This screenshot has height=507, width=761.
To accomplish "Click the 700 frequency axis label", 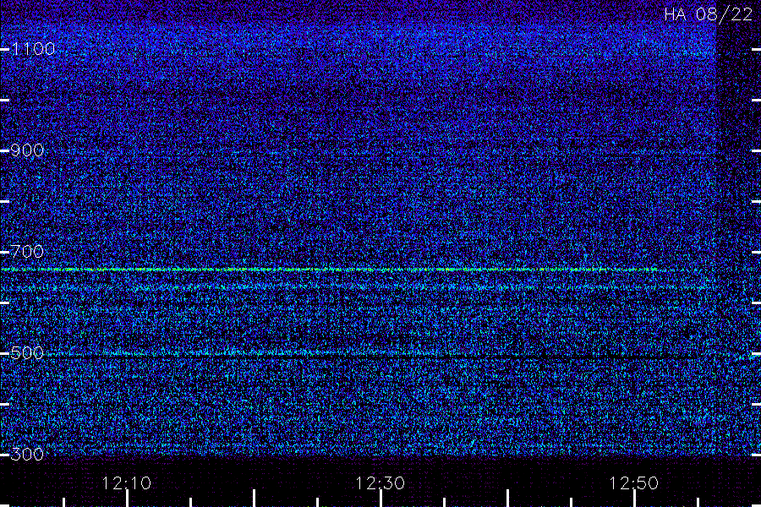I will tap(27, 251).
